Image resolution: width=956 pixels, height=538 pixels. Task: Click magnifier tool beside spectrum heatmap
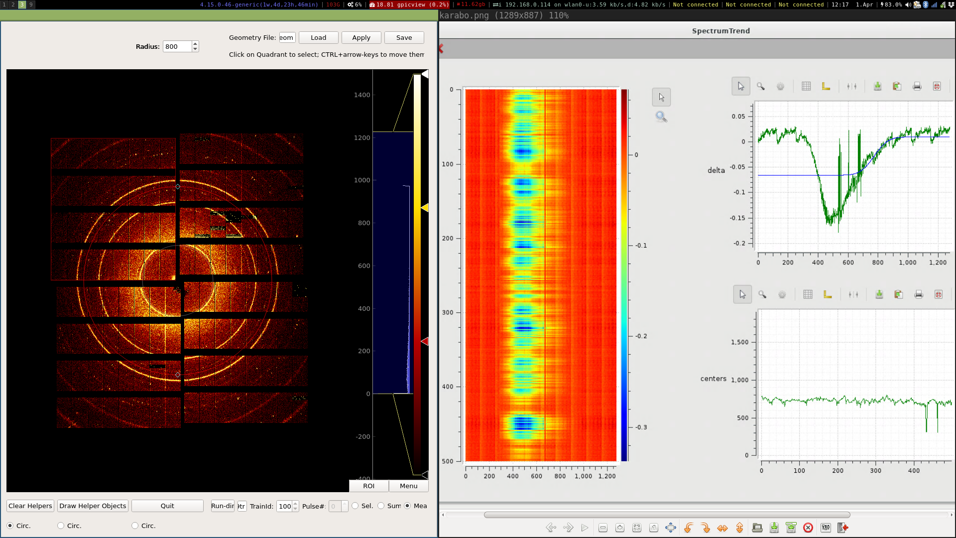click(661, 117)
